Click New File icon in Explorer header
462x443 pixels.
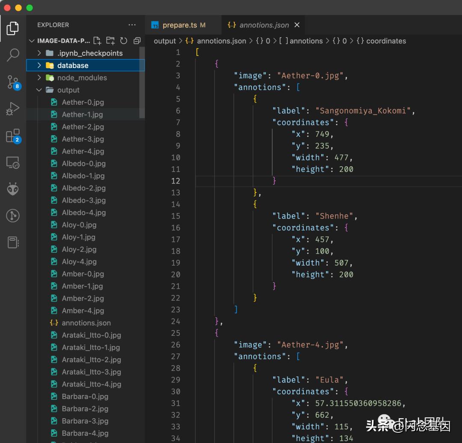pyautogui.click(x=98, y=41)
